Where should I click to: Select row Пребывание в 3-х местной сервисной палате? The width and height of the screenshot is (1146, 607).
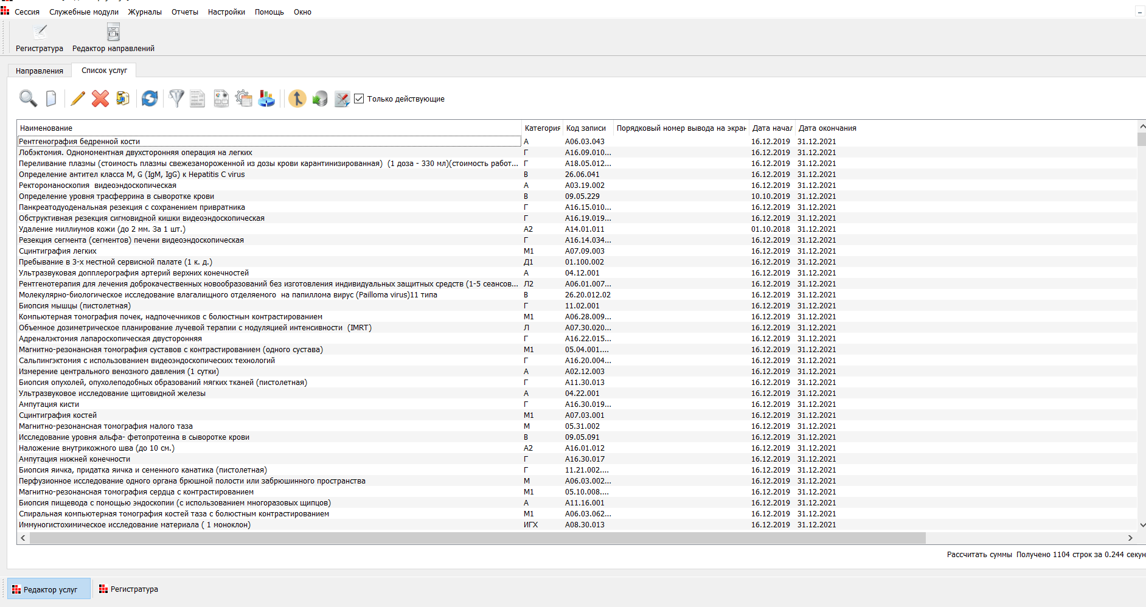(x=577, y=262)
